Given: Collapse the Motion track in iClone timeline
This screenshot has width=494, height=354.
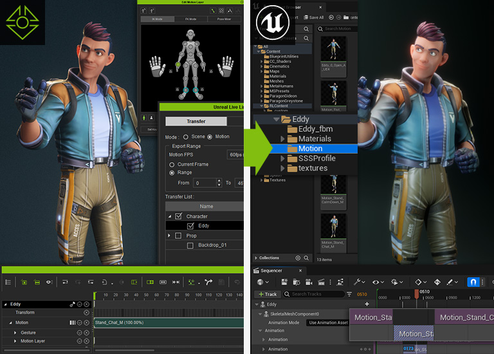Looking at the screenshot, I should click(10, 323).
